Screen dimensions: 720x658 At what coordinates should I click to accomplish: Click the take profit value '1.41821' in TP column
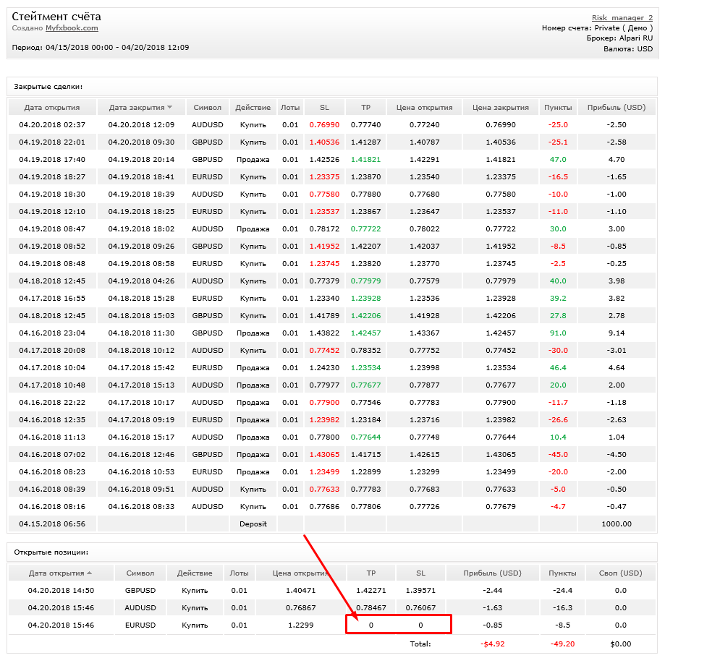point(365,160)
